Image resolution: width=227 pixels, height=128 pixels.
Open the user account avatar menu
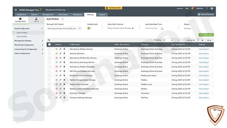(212, 8)
